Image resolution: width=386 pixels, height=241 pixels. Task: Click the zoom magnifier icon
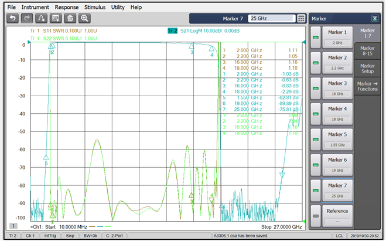(85, 19)
